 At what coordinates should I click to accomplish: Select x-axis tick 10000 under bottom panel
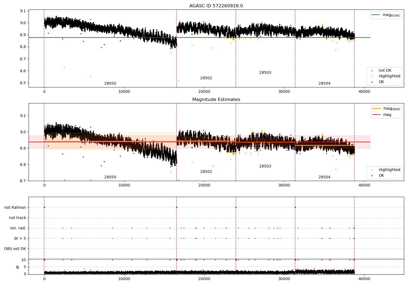(124, 279)
